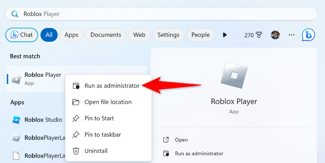Screen dimensions: 325x163
Task: Choose Run as administrator in context menu
Action: [108, 86]
